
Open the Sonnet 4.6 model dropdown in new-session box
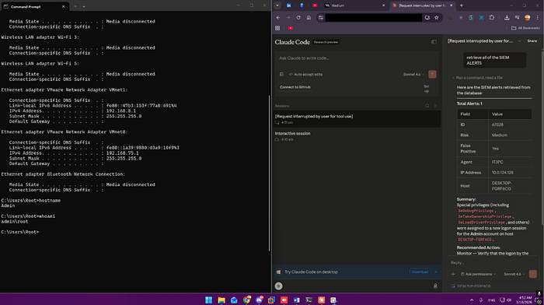click(413, 74)
